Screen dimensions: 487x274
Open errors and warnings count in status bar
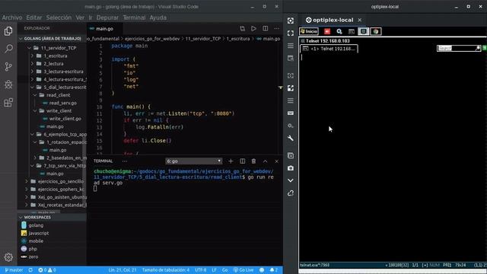pos(47,270)
